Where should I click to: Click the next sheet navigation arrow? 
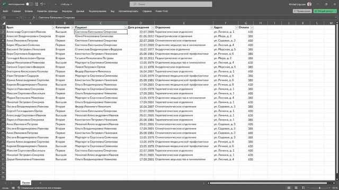[x=12, y=183]
